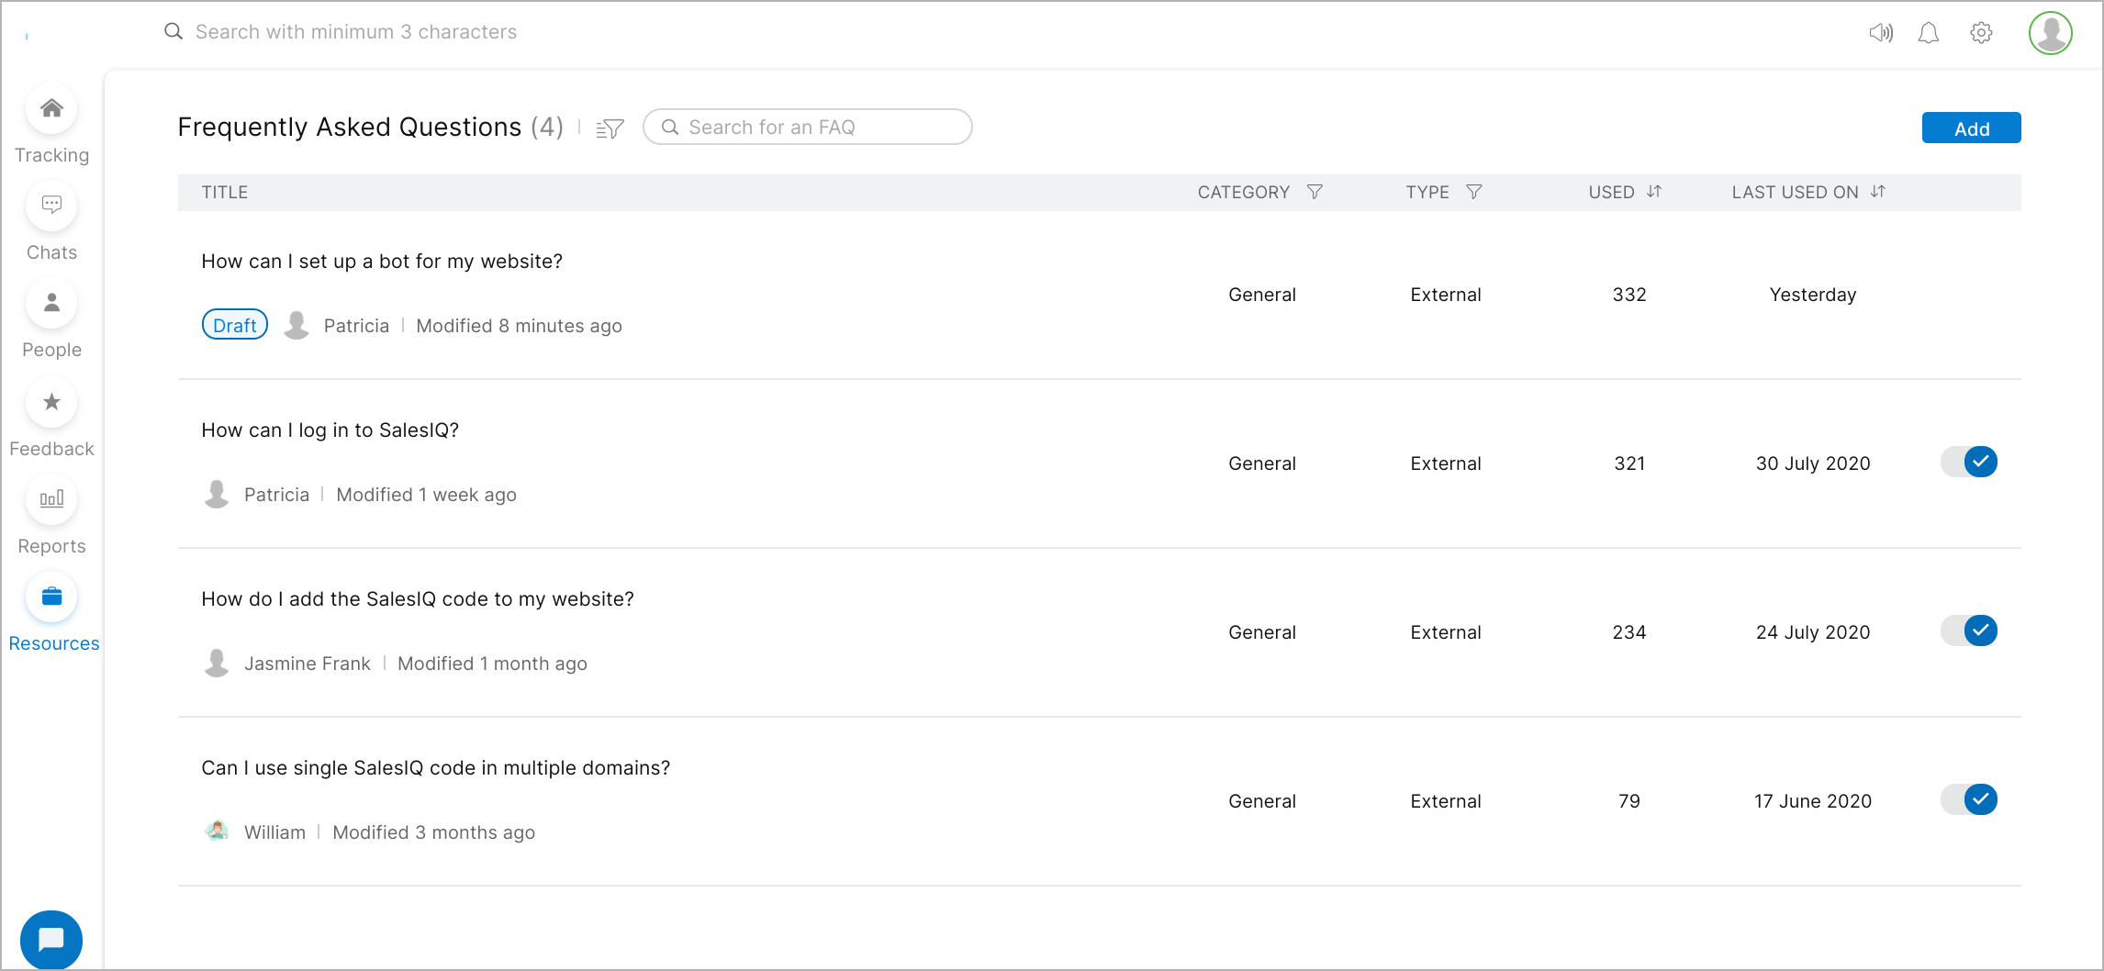Open 'How can I set up a bot' FAQ
This screenshot has width=2104, height=971.
pos(382,262)
